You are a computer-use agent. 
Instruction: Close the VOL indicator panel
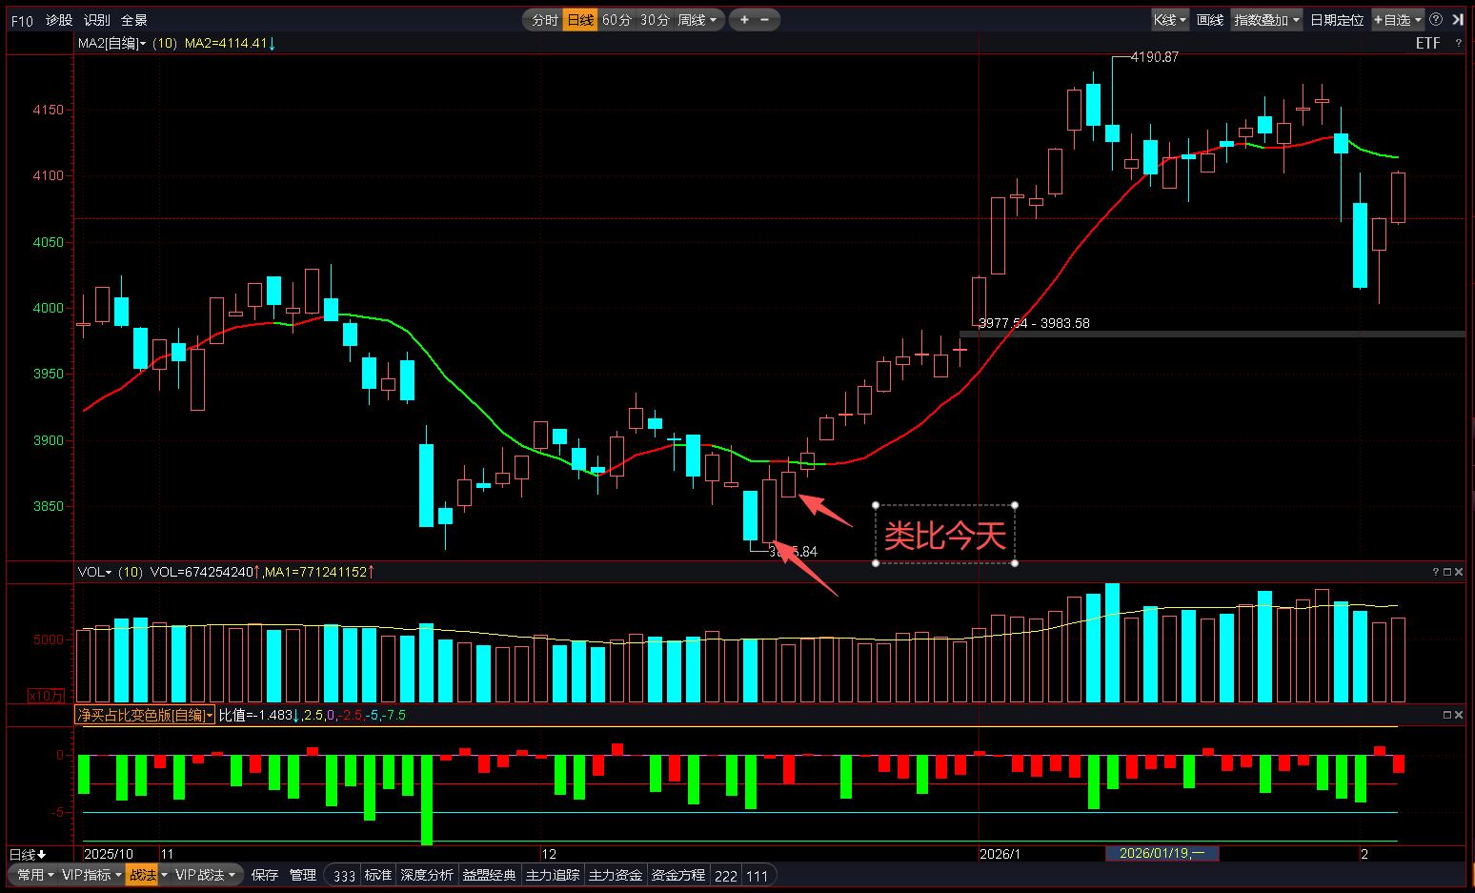pyautogui.click(x=1458, y=572)
